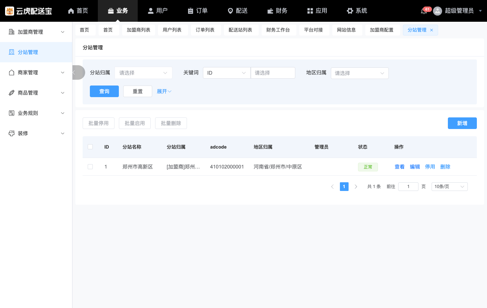
Task: Click the 分站管理 sidebar icon
Action: pyautogui.click(x=11, y=52)
